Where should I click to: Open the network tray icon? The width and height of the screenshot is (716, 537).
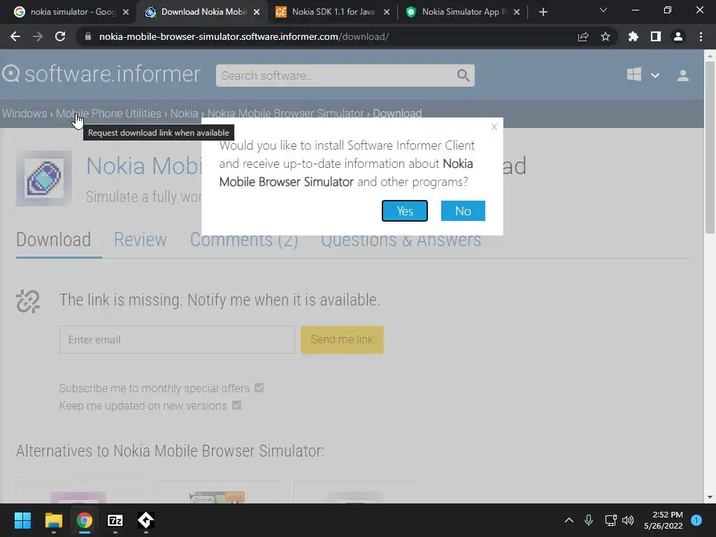tap(610, 520)
